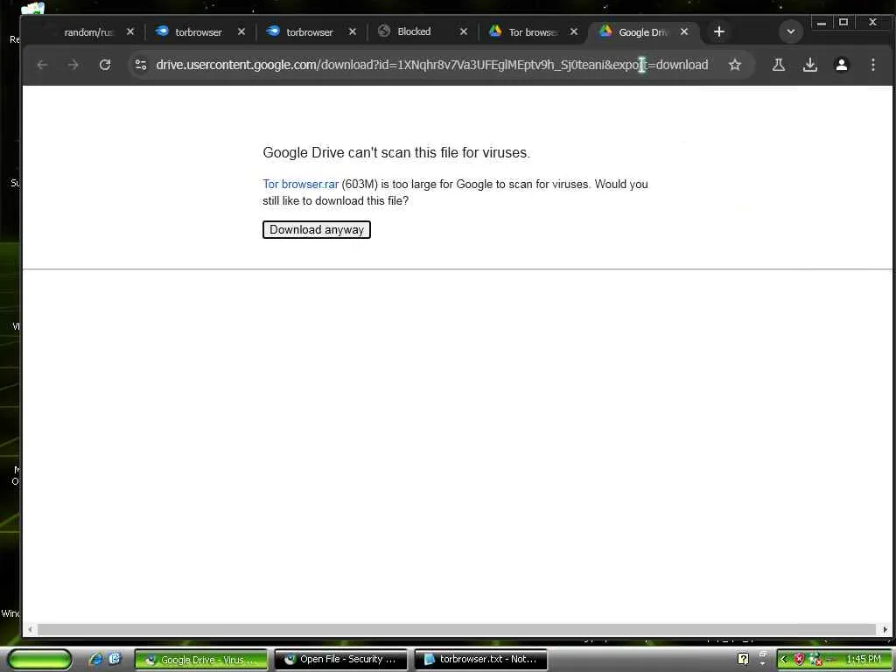Click the quick launch icon beside Internet Explorer
This screenshot has width=896, height=672.
[x=115, y=659]
